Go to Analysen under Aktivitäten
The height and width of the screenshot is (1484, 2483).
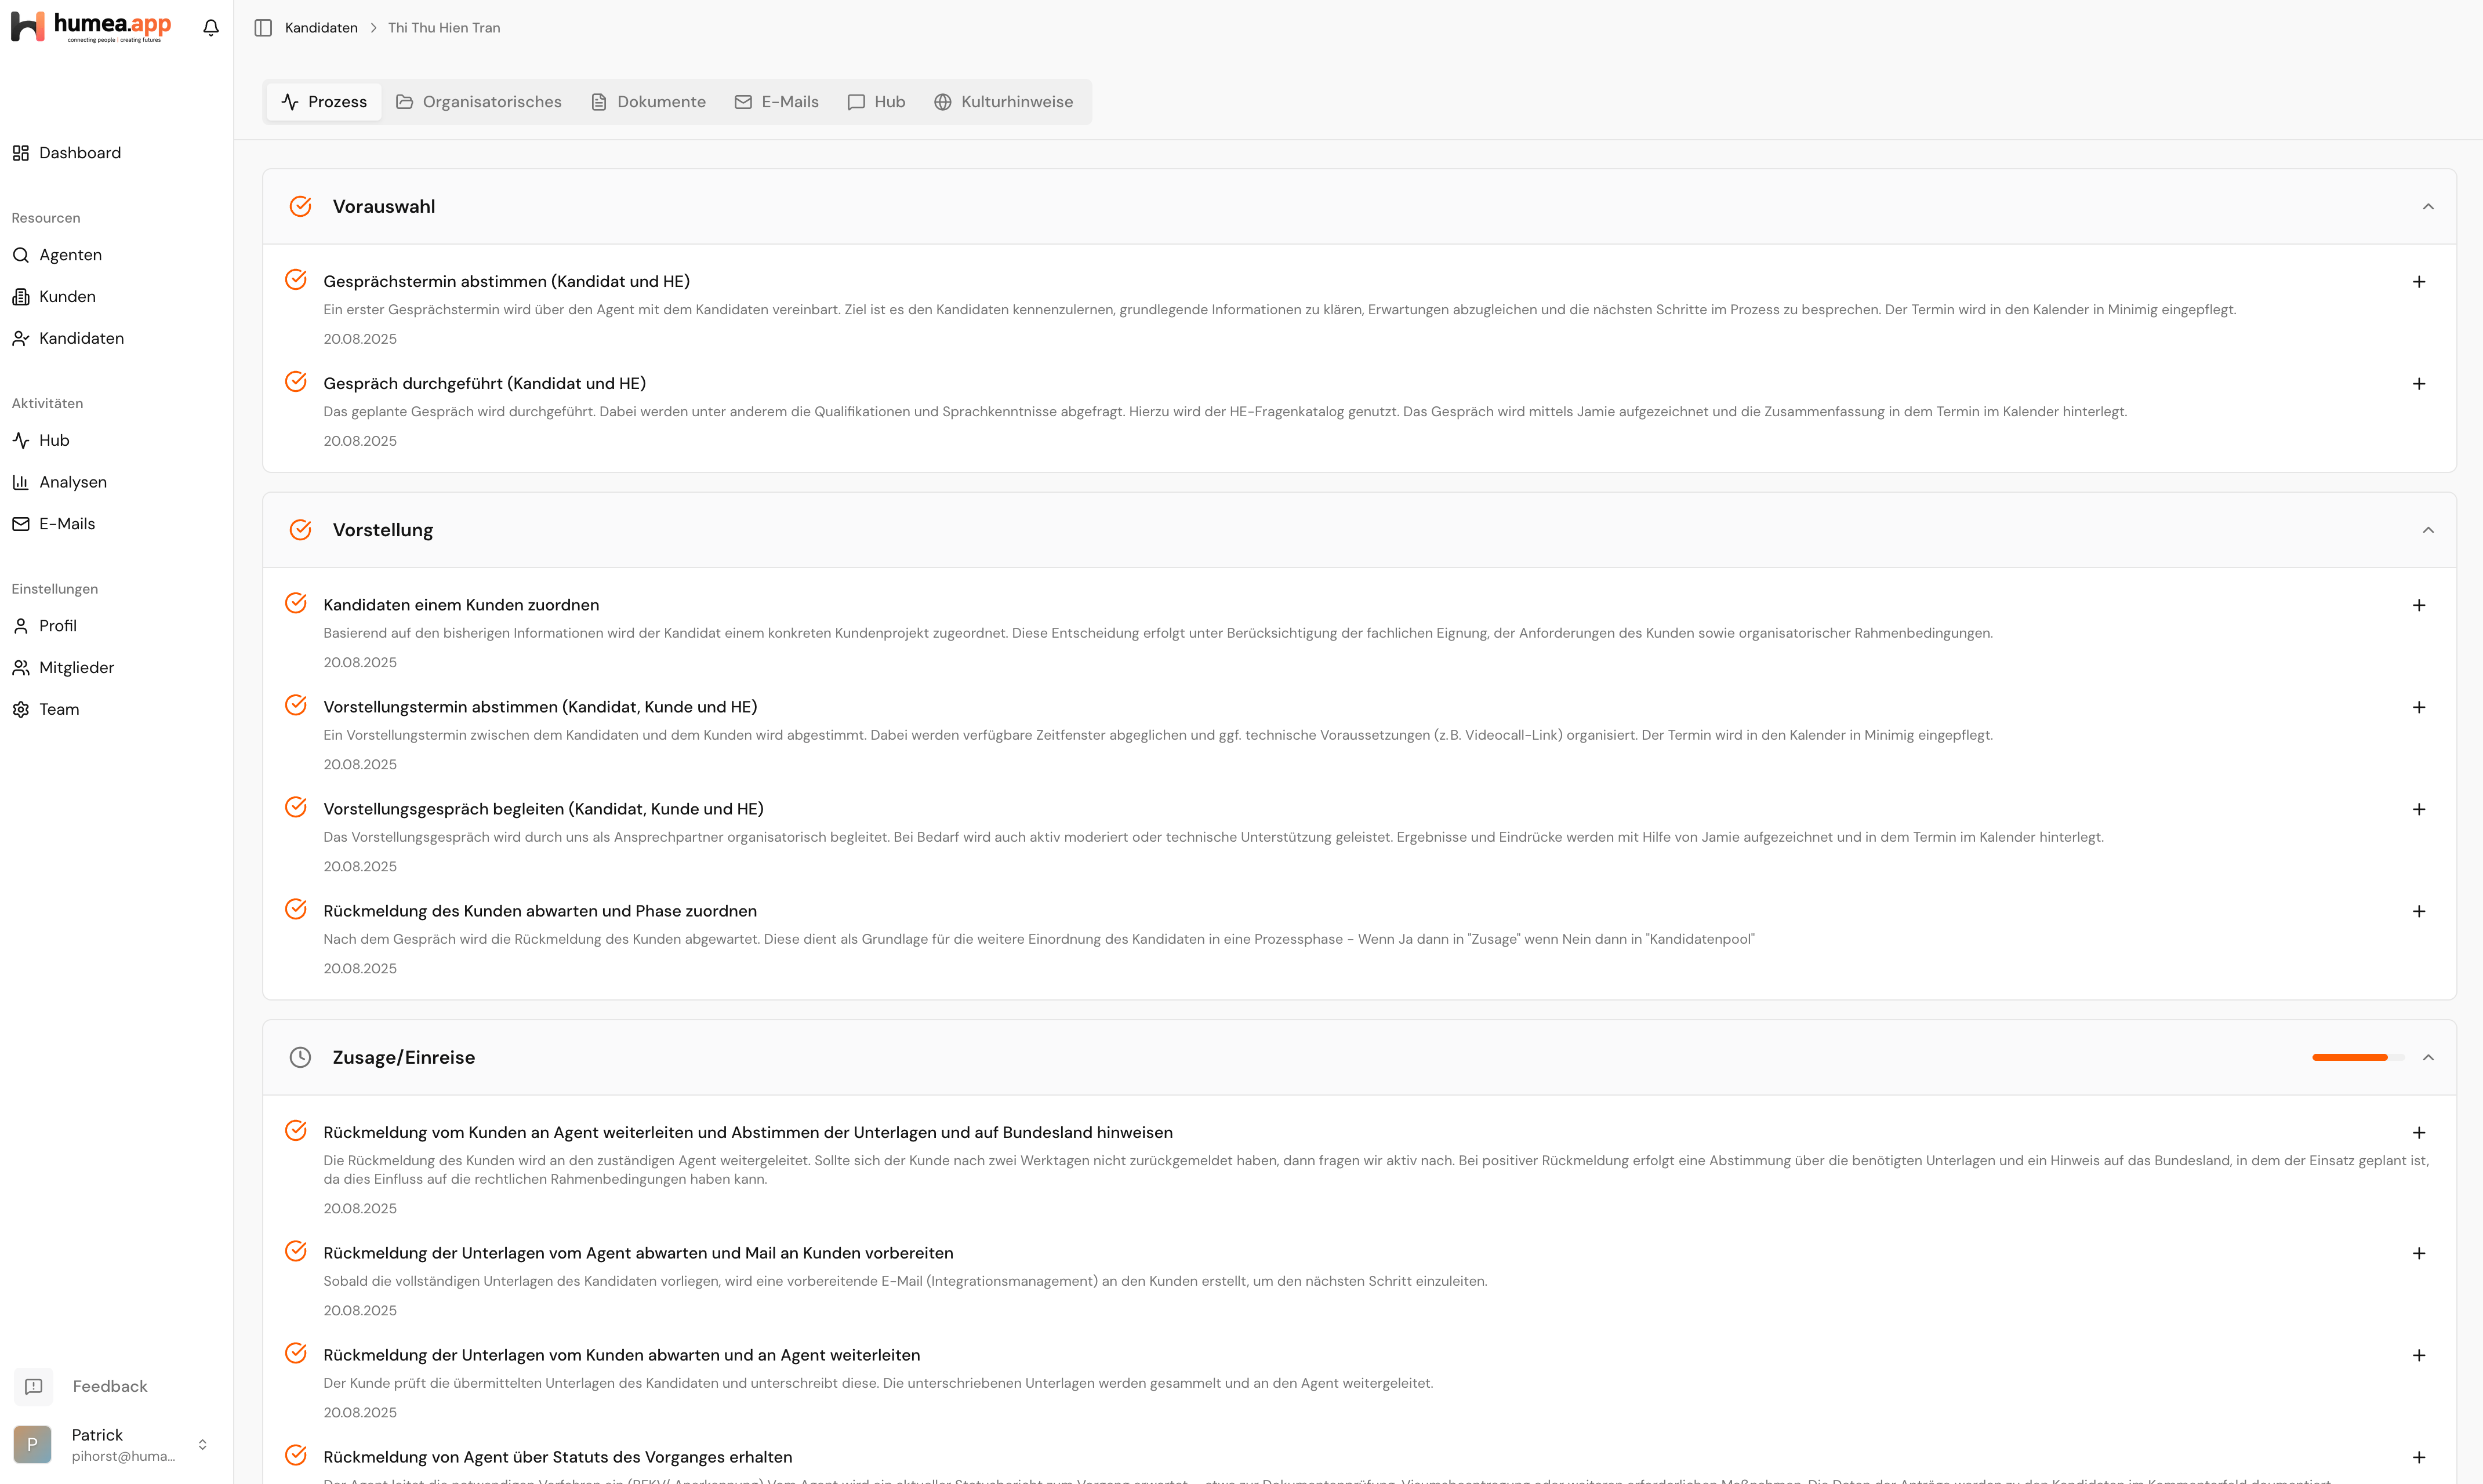[x=72, y=481]
